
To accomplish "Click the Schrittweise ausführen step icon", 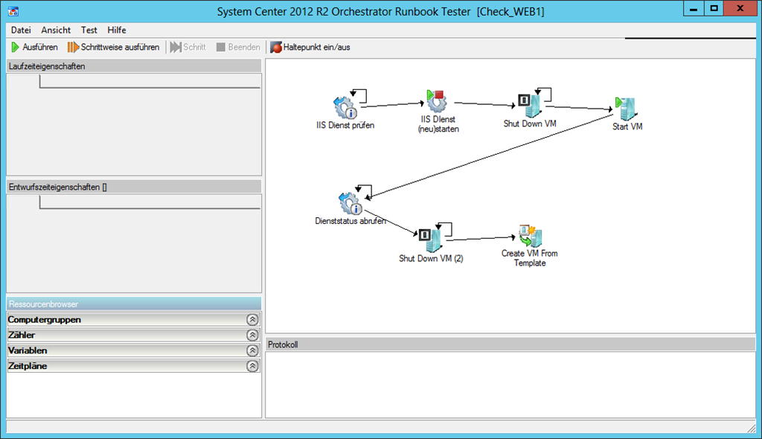I will 73,47.
